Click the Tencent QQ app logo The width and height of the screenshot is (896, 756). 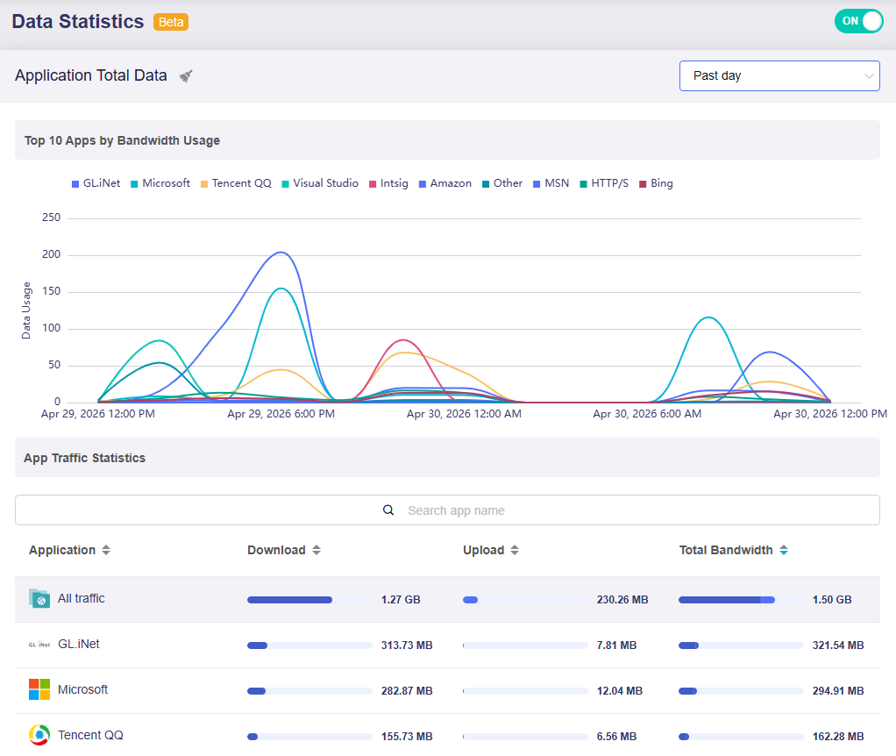click(39, 735)
